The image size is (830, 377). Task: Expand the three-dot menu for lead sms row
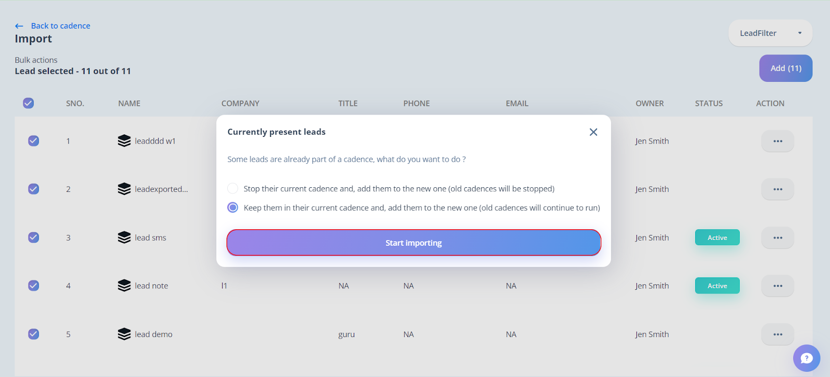pyautogui.click(x=777, y=238)
